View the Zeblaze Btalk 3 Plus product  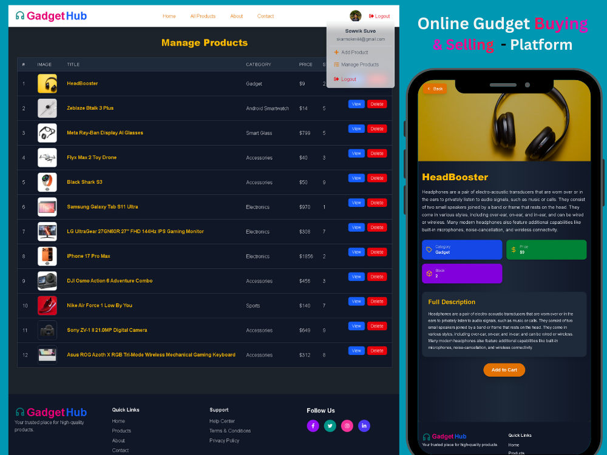click(356, 104)
